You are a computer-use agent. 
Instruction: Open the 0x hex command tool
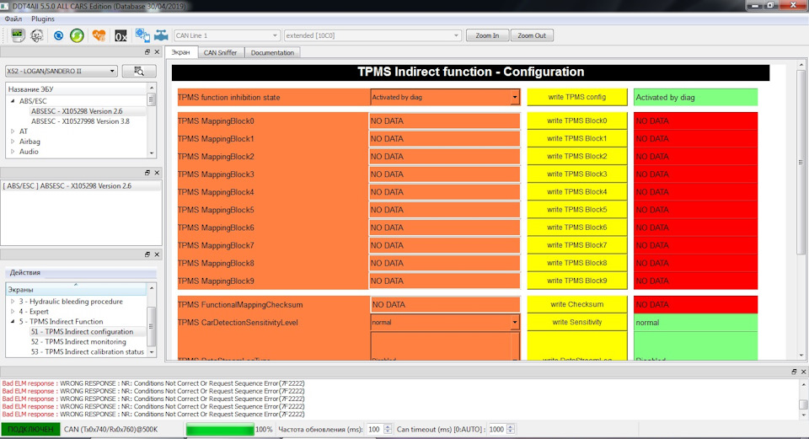[x=121, y=35]
